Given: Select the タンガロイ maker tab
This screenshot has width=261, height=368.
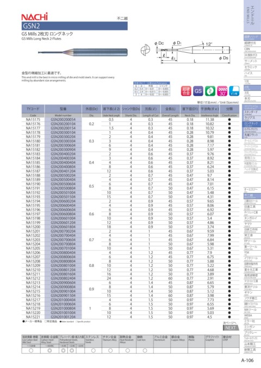Looking at the screenshot, I should (x=252, y=219).
